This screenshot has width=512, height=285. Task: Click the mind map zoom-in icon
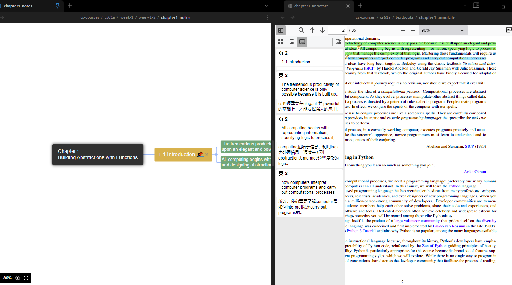point(18,278)
